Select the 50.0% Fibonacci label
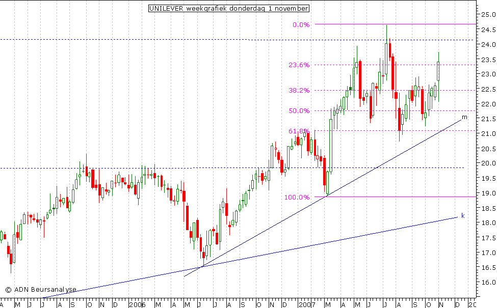497x308 pixels. click(299, 111)
